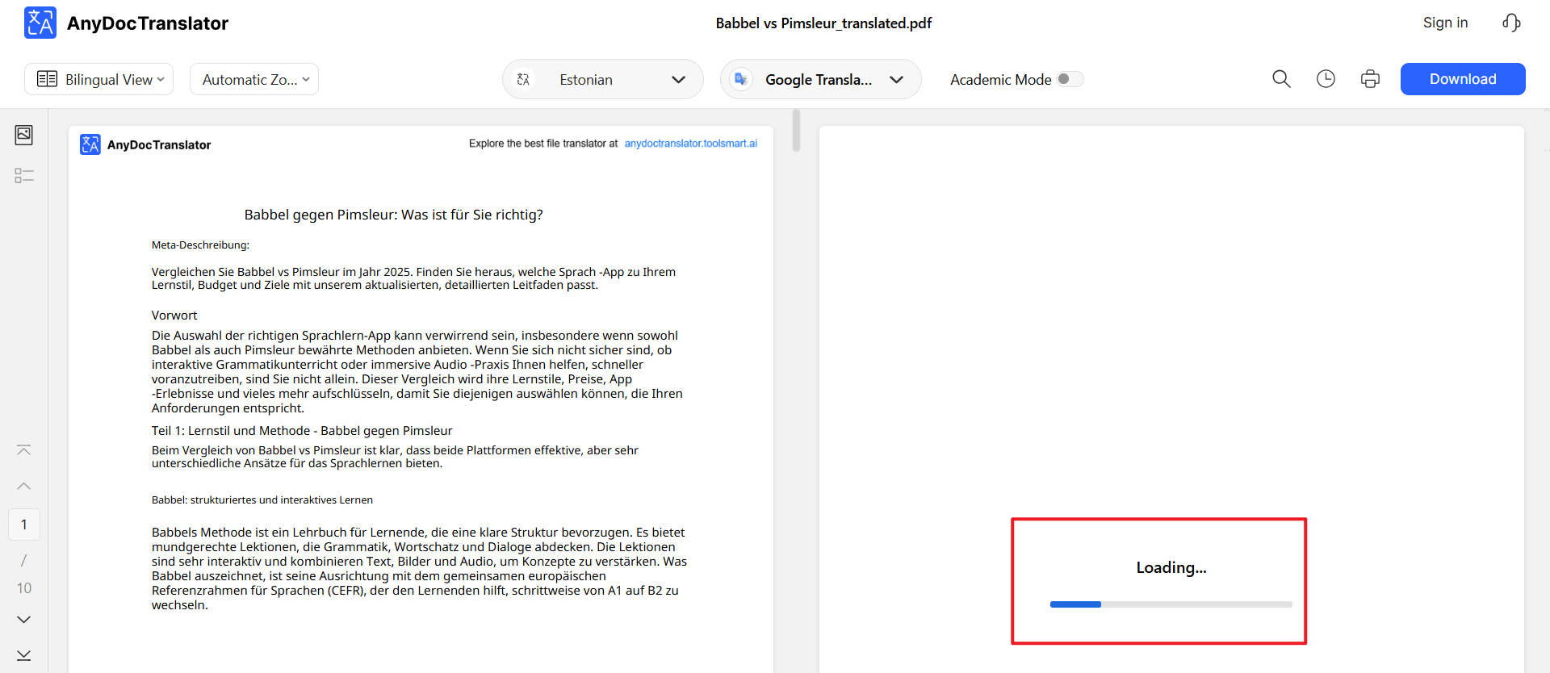Click the AnyDocTranslator logo inside document page
Screen dimensions: 1550x673
tap(90, 144)
